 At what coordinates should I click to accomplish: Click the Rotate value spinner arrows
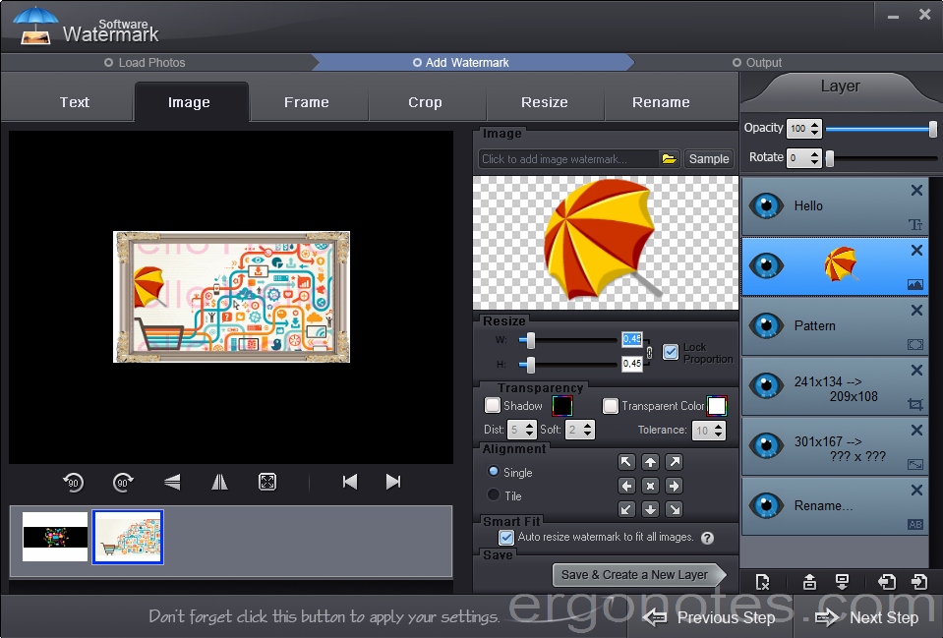click(815, 157)
